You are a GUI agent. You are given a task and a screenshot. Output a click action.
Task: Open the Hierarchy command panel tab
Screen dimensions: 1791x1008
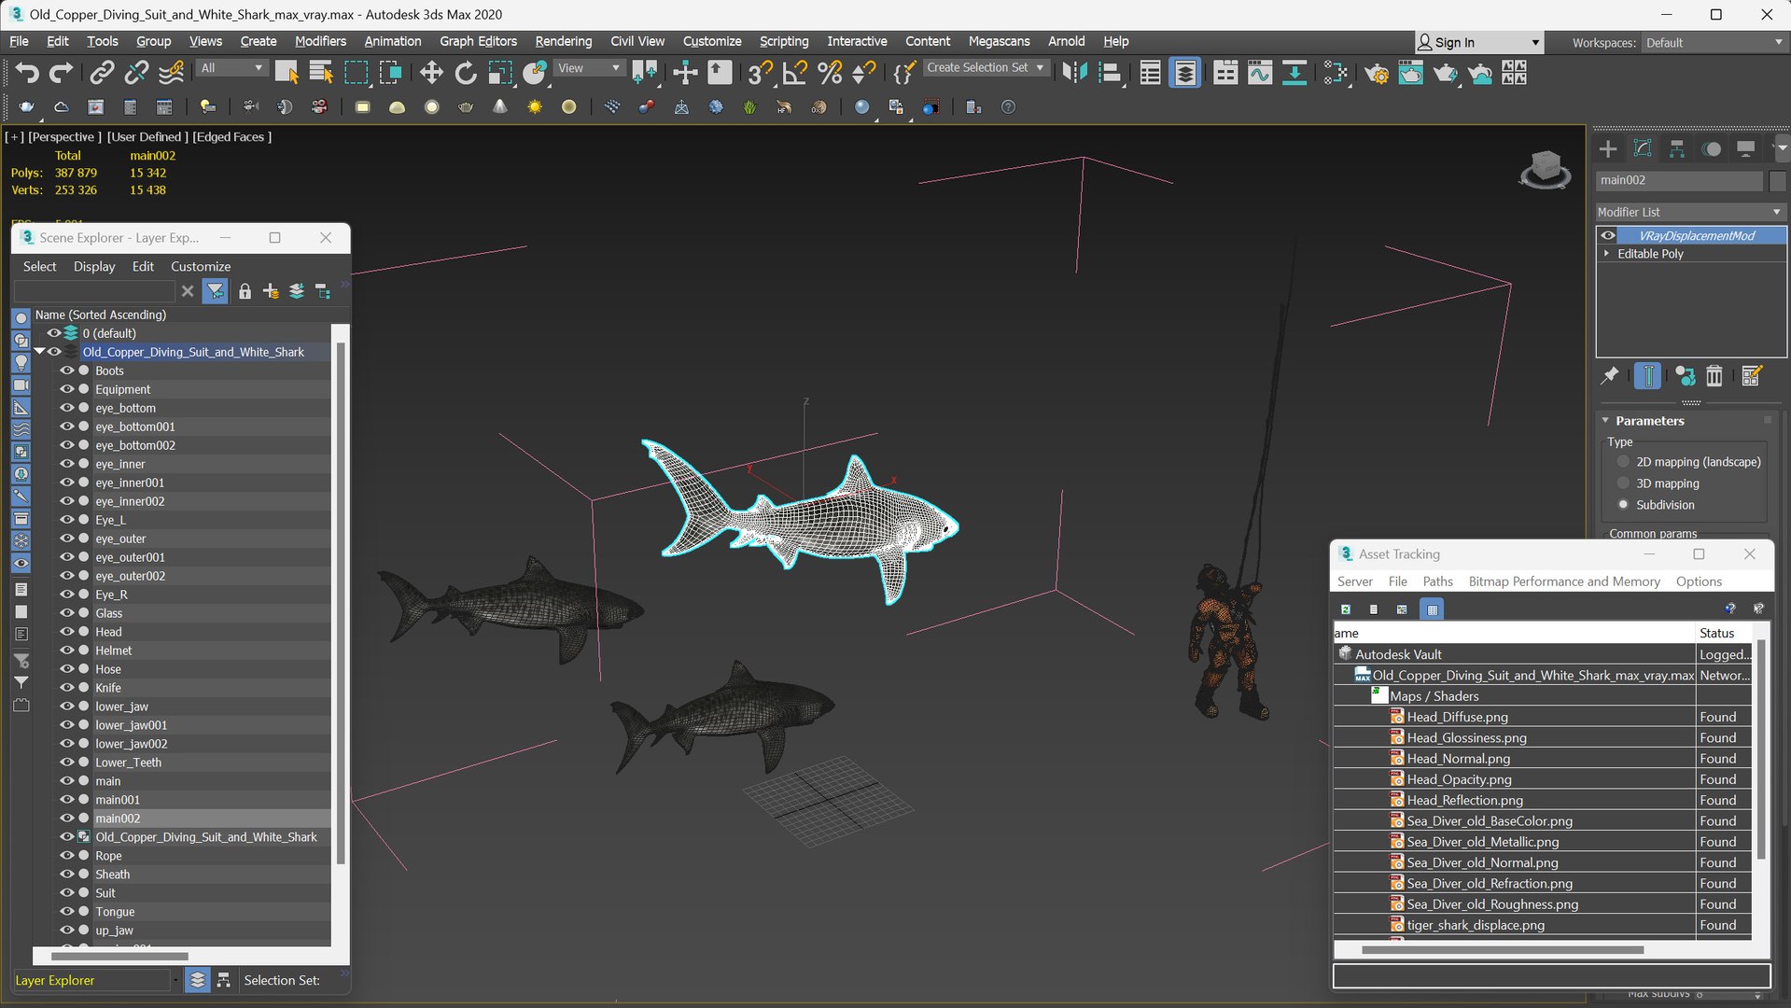(x=1677, y=148)
